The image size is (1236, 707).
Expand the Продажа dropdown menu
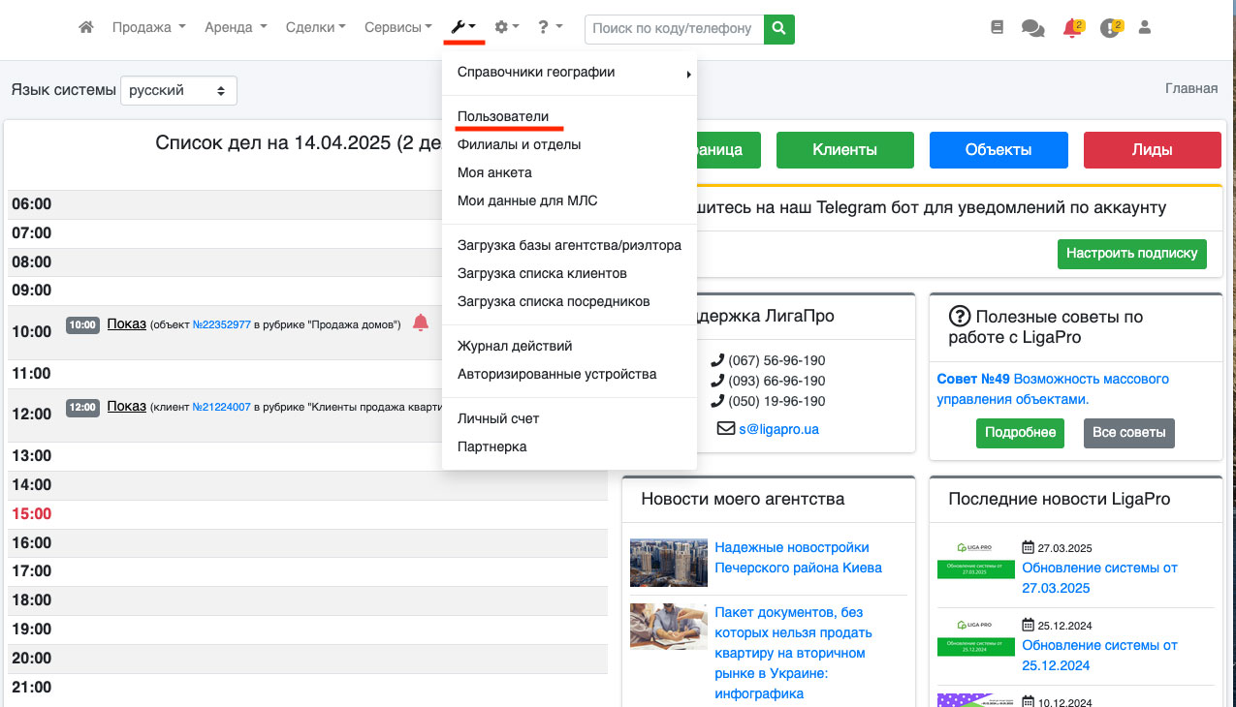pyautogui.click(x=148, y=28)
